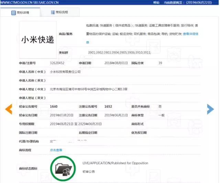Click the 点击查看 trademark process link
Viewport: 220px width, 183px height.
pyautogui.click(x=56, y=150)
